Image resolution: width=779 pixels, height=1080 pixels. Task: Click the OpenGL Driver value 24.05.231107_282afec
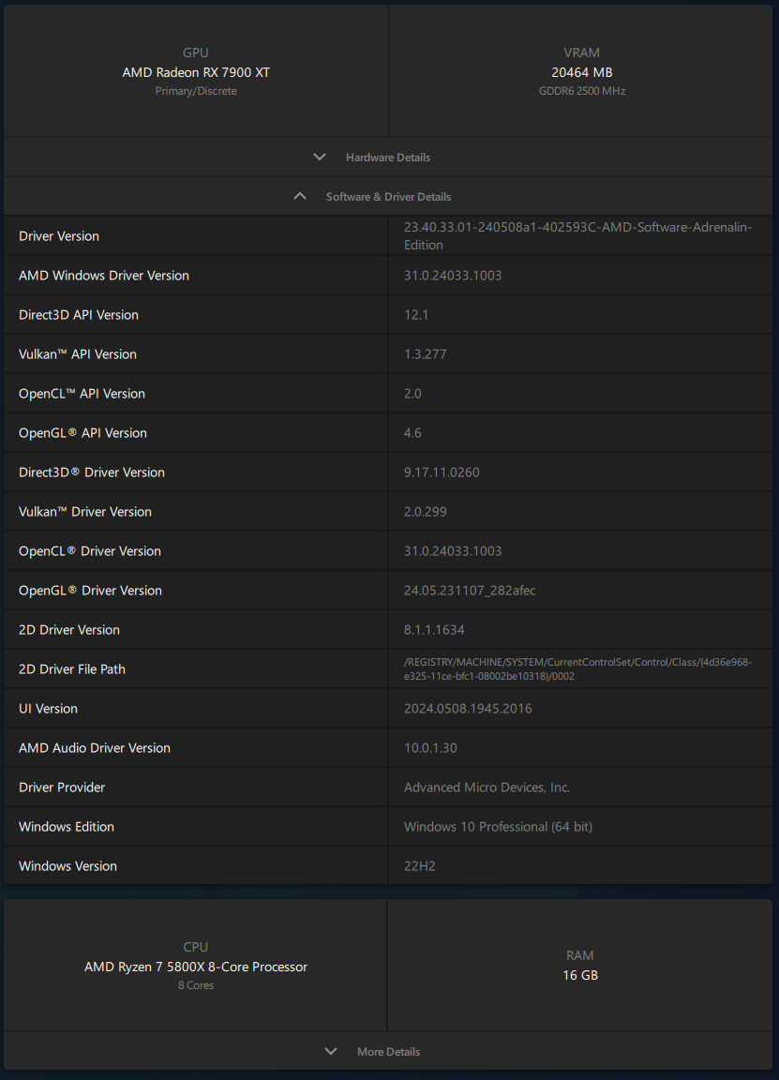tap(470, 590)
